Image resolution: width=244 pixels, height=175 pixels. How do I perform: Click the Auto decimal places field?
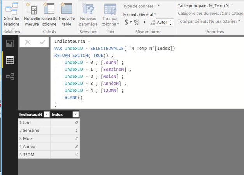pos(163,23)
